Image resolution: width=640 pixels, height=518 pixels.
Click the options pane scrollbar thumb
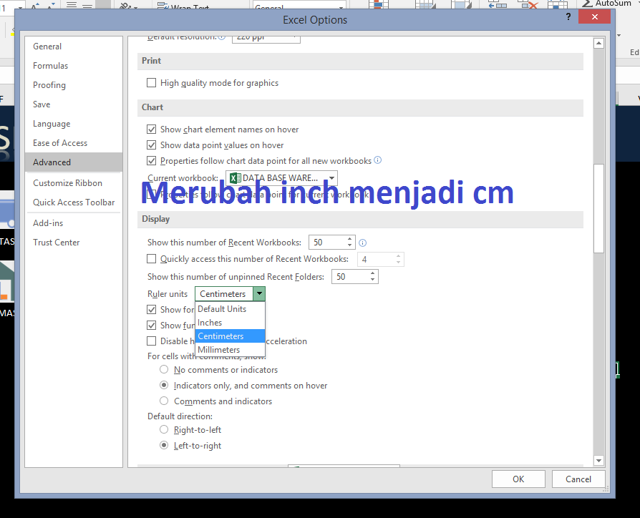click(598, 208)
